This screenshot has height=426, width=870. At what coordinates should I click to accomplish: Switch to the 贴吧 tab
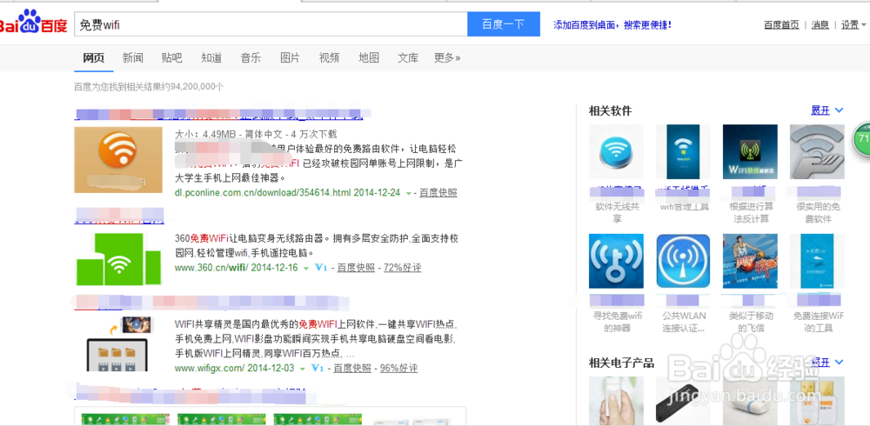click(x=171, y=57)
